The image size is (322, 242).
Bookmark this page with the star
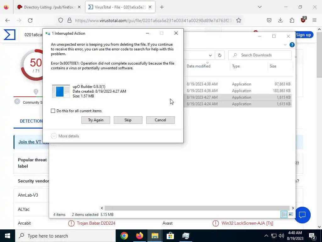tap(239, 20)
